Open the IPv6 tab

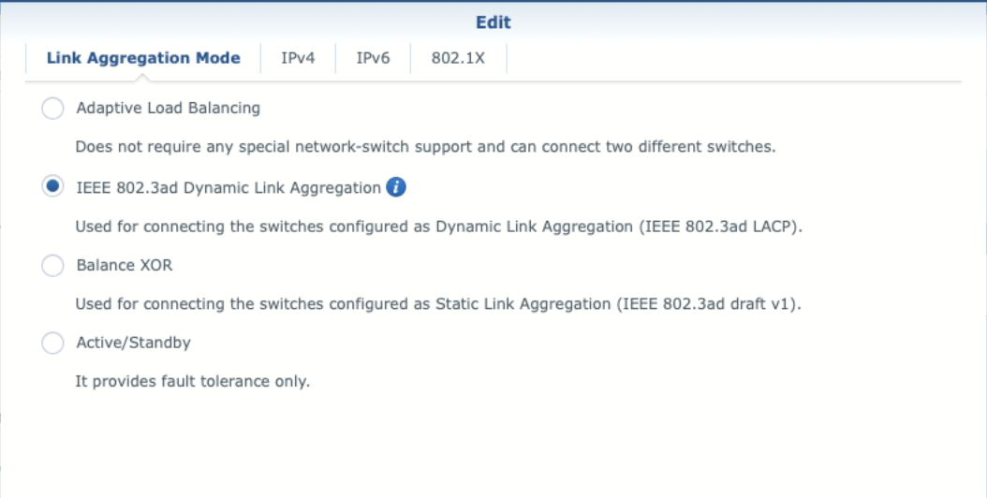pos(373,58)
